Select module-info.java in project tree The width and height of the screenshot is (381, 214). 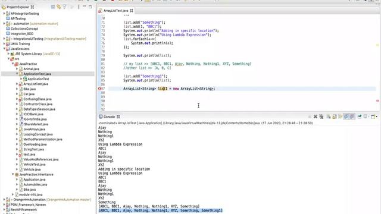[x=30, y=194]
